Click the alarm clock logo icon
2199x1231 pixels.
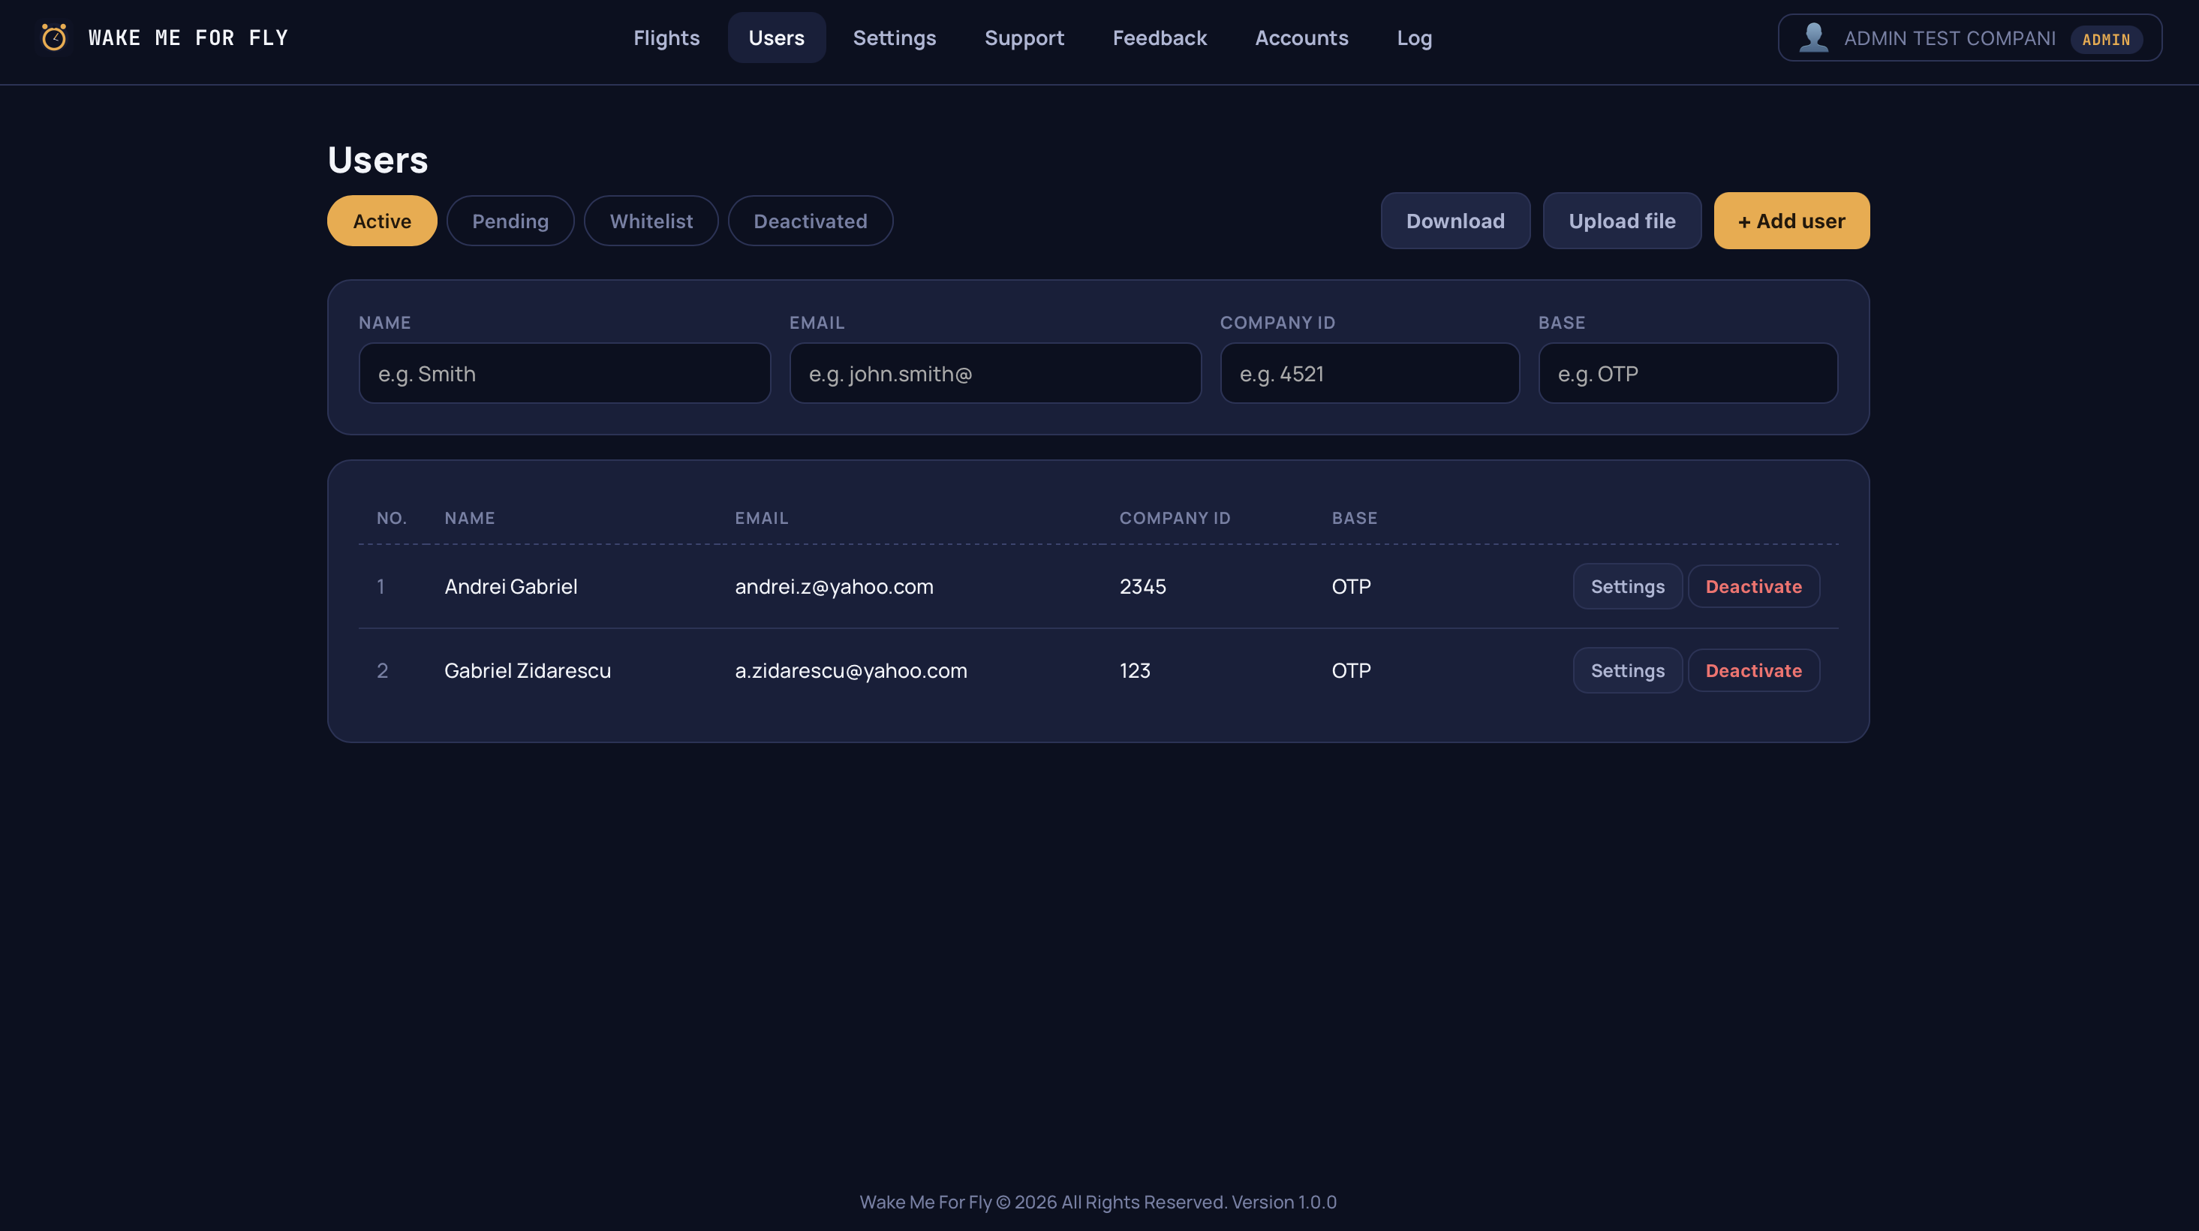tap(54, 38)
